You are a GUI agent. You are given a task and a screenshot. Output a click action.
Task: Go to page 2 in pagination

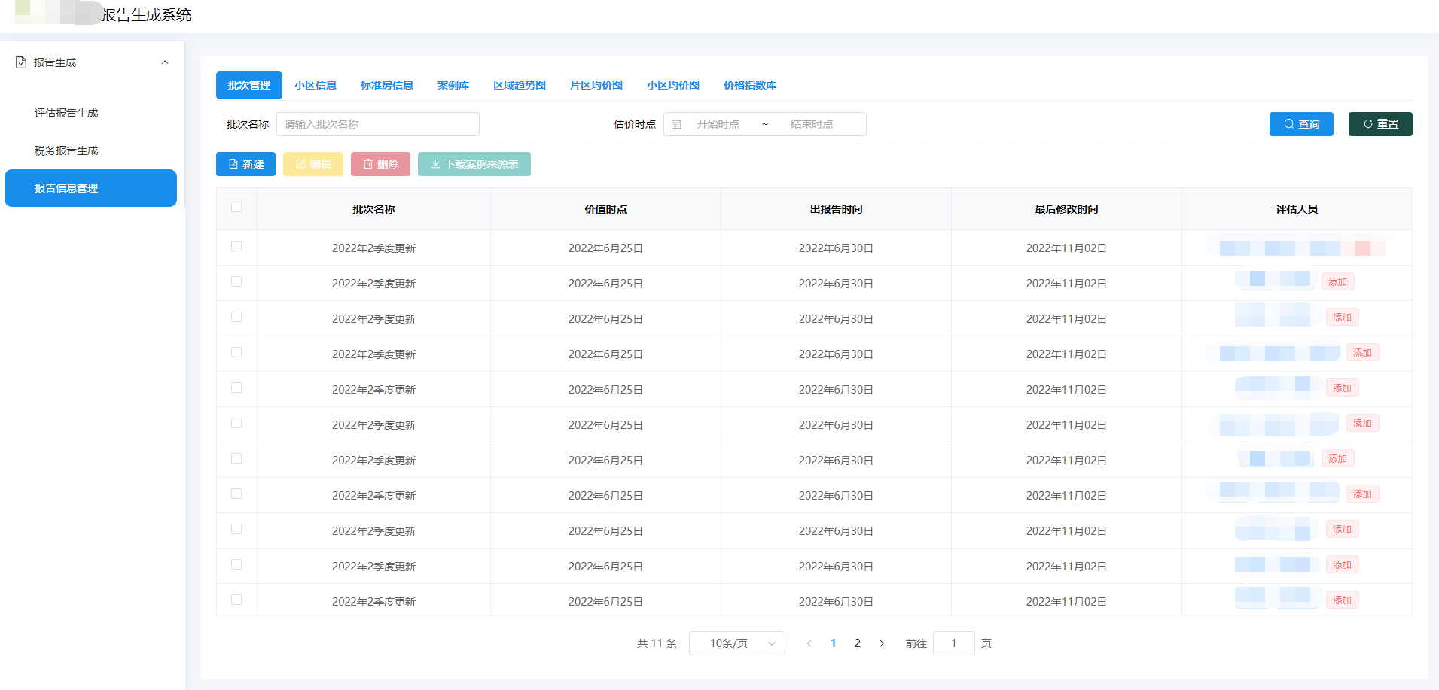tap(858, 643)
